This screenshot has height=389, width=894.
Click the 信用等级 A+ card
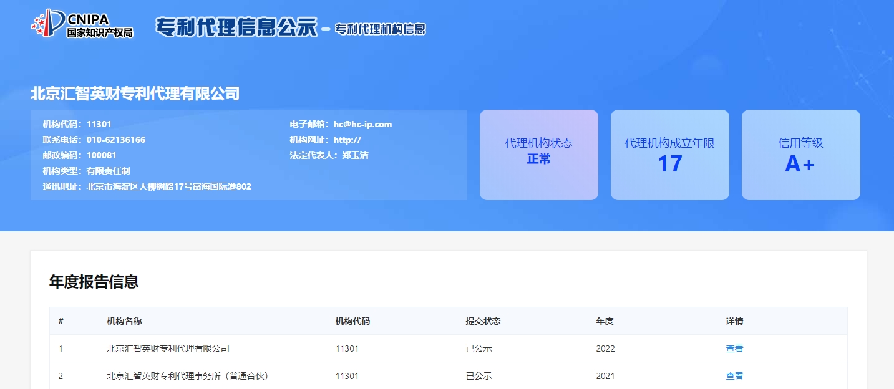(801, 155)
